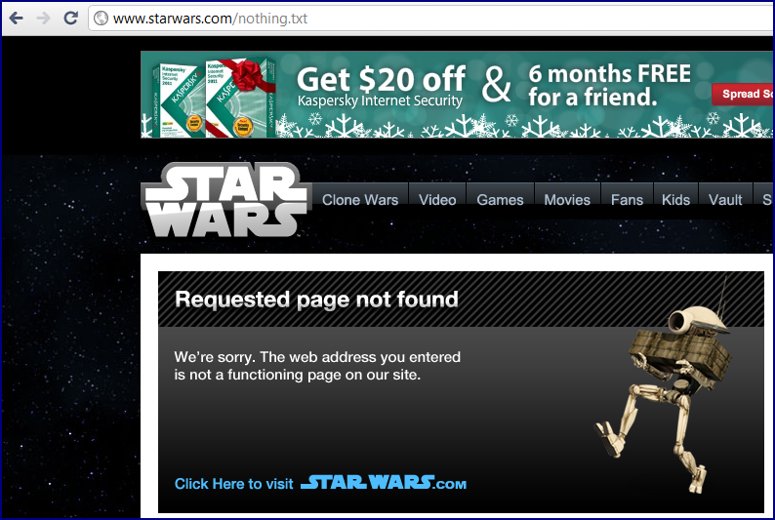Image resolution: width=775 pixels, height=520 pixels.
Task: Click the '6 months FREE' ad text
Action: [609, 74]
